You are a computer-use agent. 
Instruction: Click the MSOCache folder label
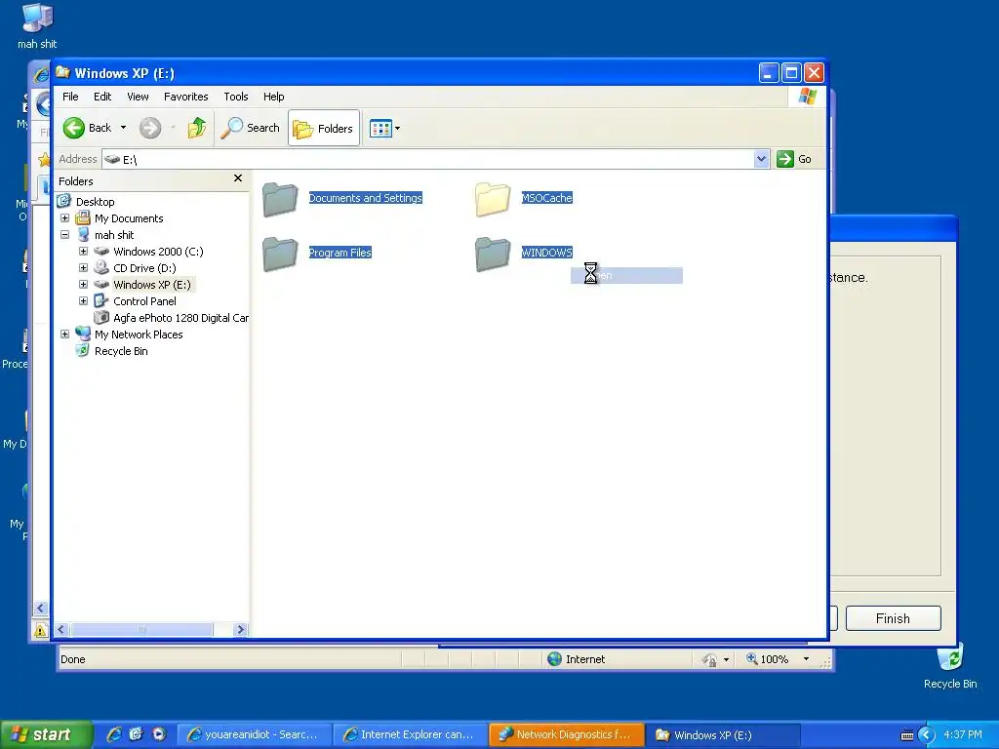tap(546, 198)
